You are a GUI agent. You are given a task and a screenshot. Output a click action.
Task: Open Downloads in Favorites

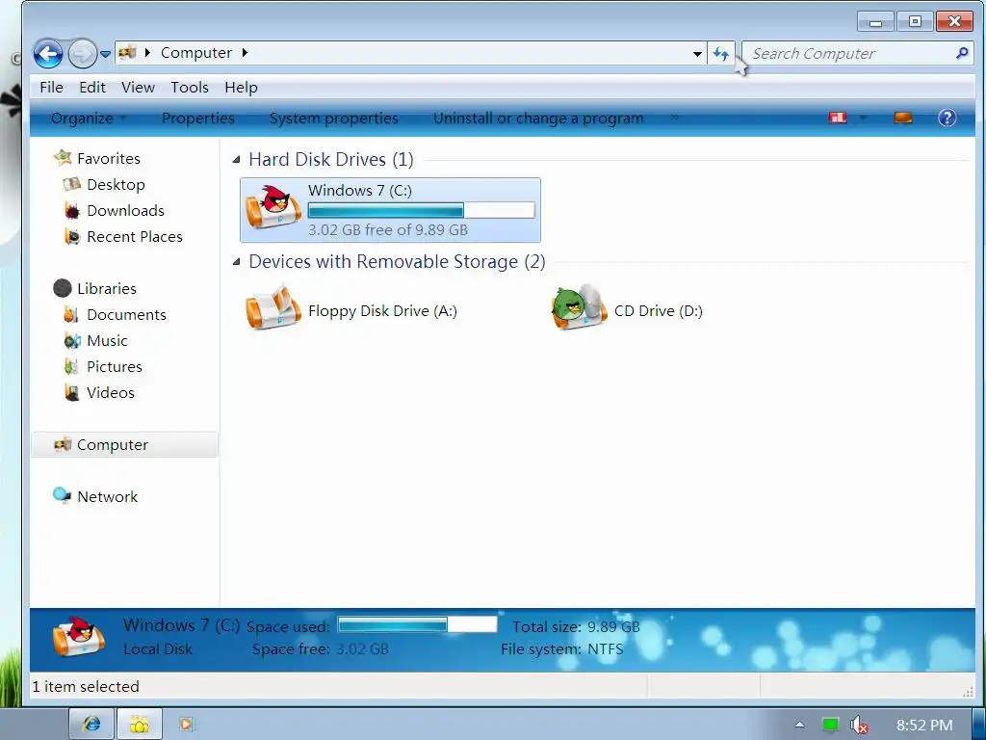tap(125, 211)
